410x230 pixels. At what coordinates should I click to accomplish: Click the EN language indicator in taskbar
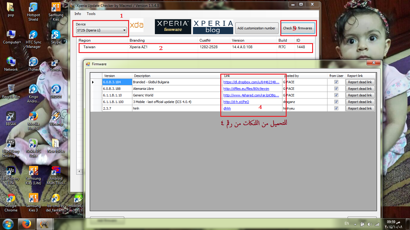pyautogui.click(x=347, y=223)
